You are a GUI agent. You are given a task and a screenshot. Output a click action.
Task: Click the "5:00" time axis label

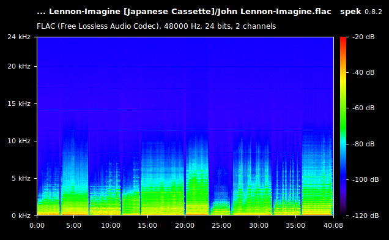73,225
